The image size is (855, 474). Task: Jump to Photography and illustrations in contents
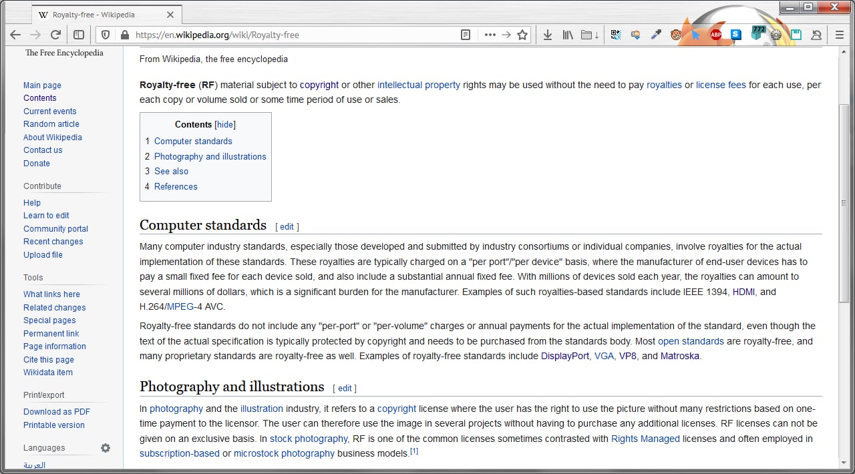click(210, 156)
